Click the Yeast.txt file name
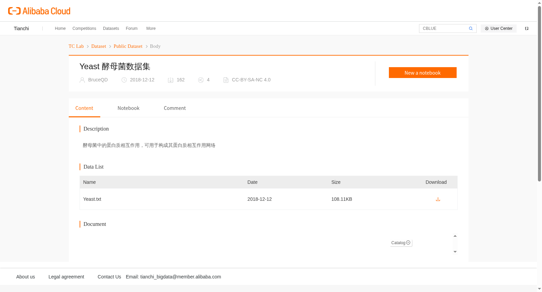 92,199
